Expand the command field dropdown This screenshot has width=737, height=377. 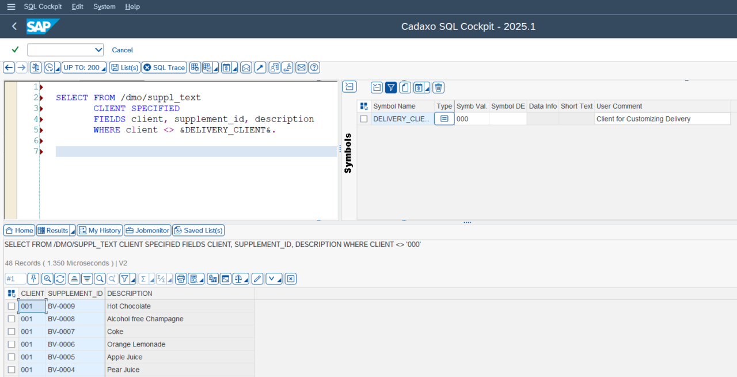pyautogui.click(x=98, y=50)
